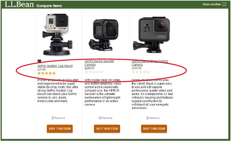This screenshot has height=141, width=231.
Task: Click the Hero5 Session empty star rating
Action: click(x=94, y=72)
